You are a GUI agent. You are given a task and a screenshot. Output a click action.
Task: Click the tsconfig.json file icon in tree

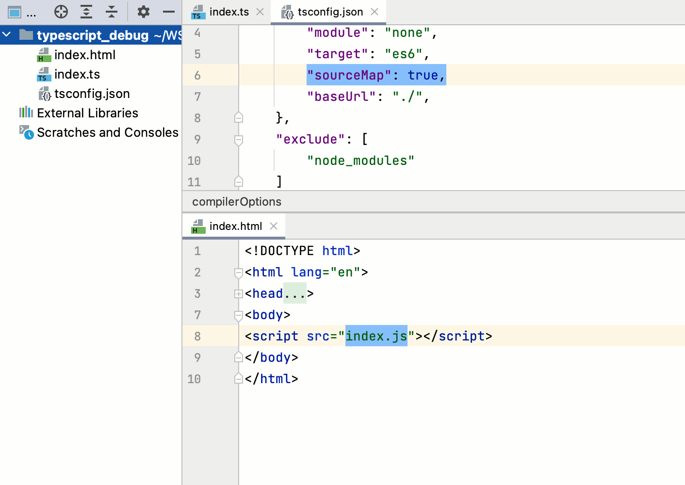click(45, 93)
